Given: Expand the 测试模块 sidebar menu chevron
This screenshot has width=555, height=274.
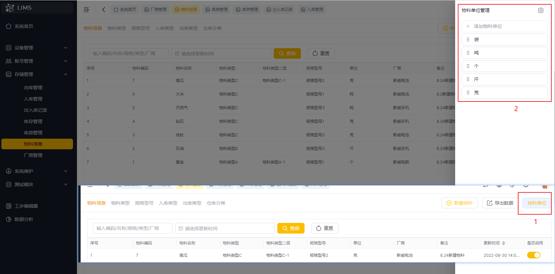Looking at the screenshot, I should click(66, 184).
